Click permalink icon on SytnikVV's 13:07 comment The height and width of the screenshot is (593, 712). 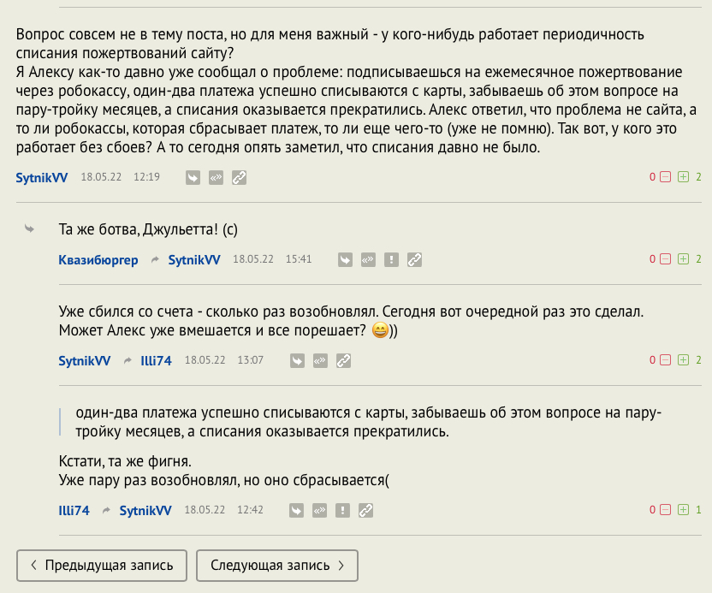[343, 361]
